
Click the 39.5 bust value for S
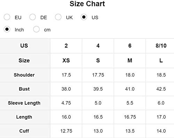click(98, 89)
